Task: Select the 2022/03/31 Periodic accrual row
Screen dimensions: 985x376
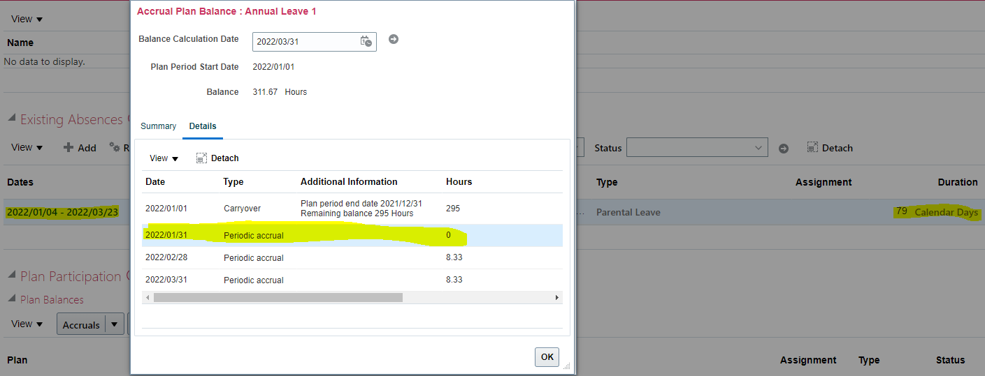Action: [x=352, y=280]
